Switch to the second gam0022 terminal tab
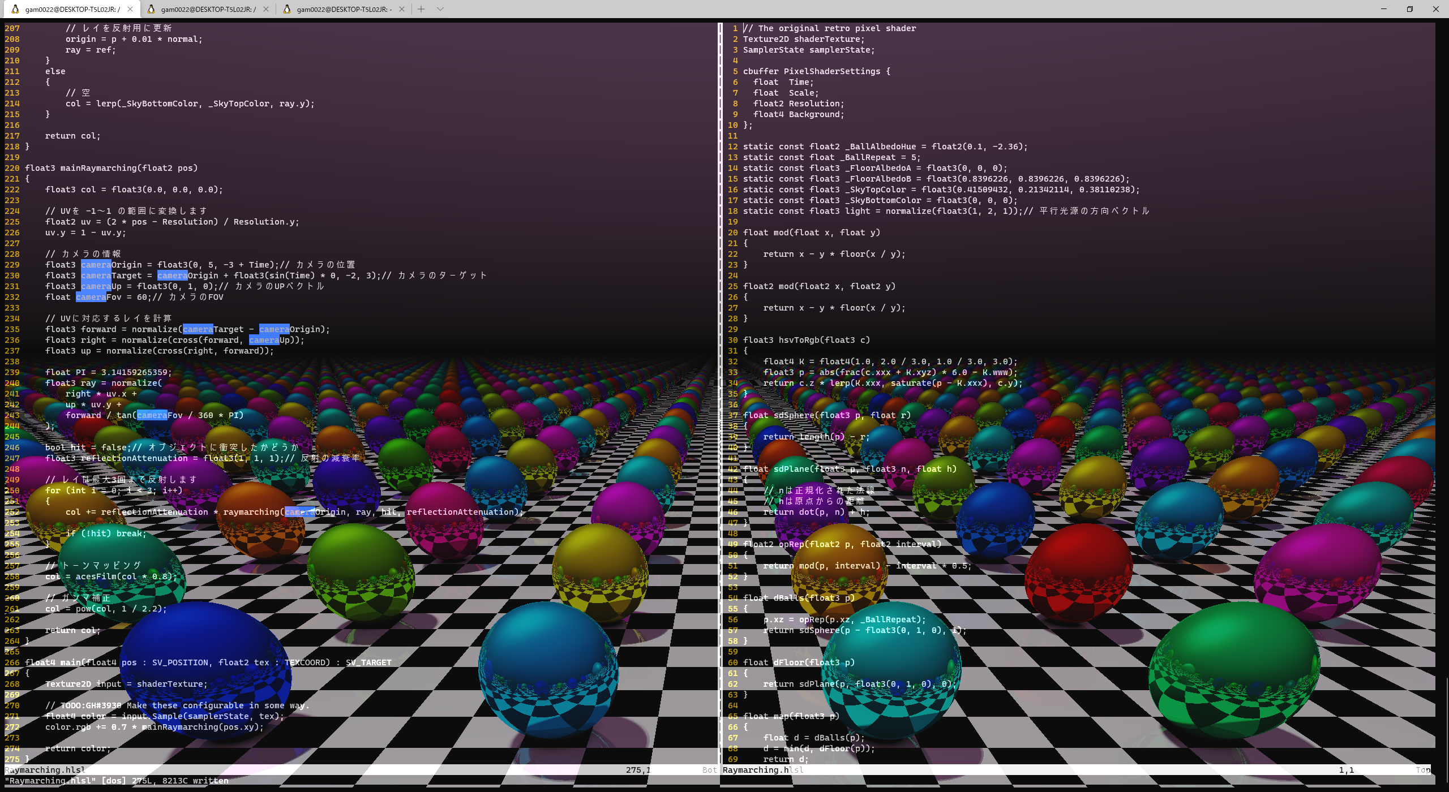Viewport: 1449px width, 792px height. click(x=208, y=9)
